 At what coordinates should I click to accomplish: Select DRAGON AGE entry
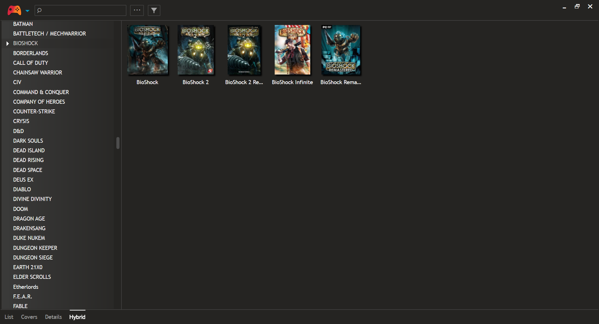(29, 219)
